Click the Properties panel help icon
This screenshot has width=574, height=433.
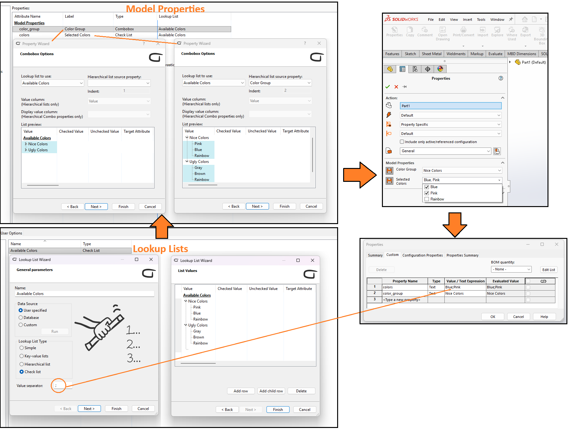click(x=501, y=78)
